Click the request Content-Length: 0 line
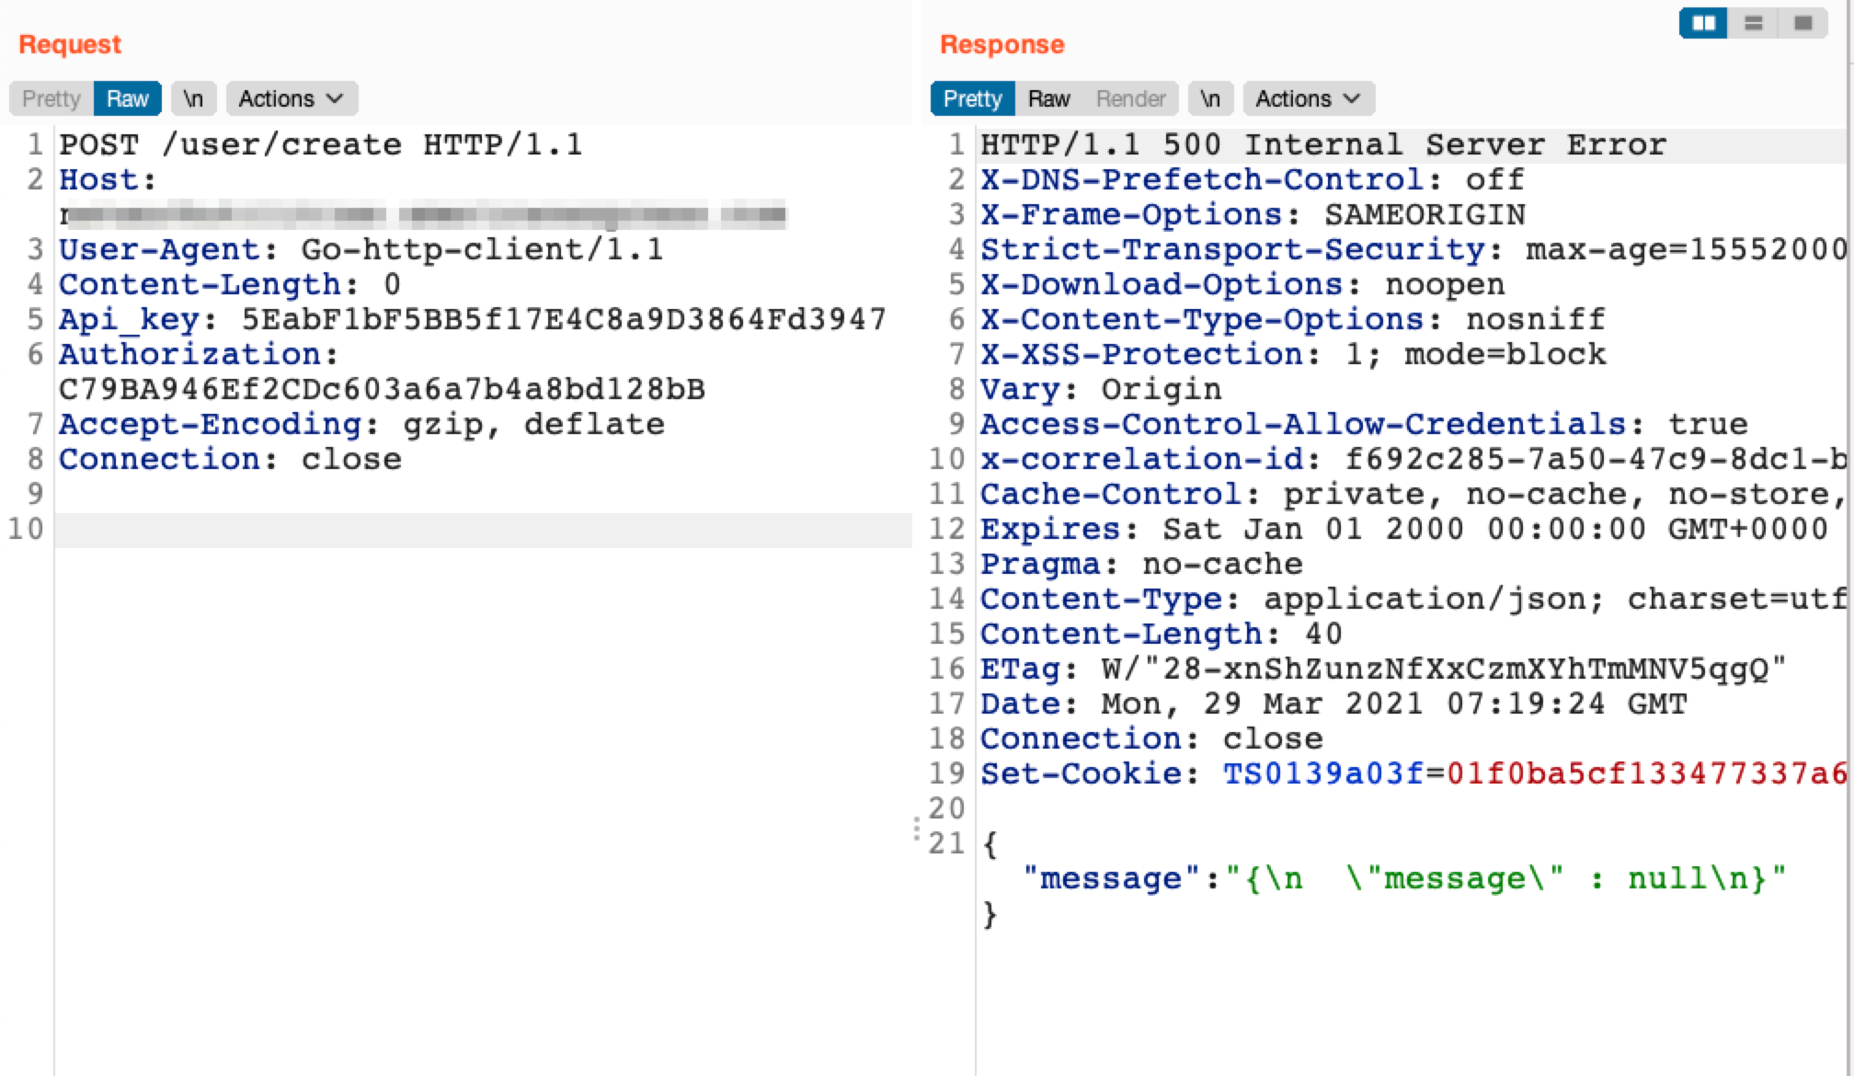This screenshot has width=1854, height=1076. (230, 284)
